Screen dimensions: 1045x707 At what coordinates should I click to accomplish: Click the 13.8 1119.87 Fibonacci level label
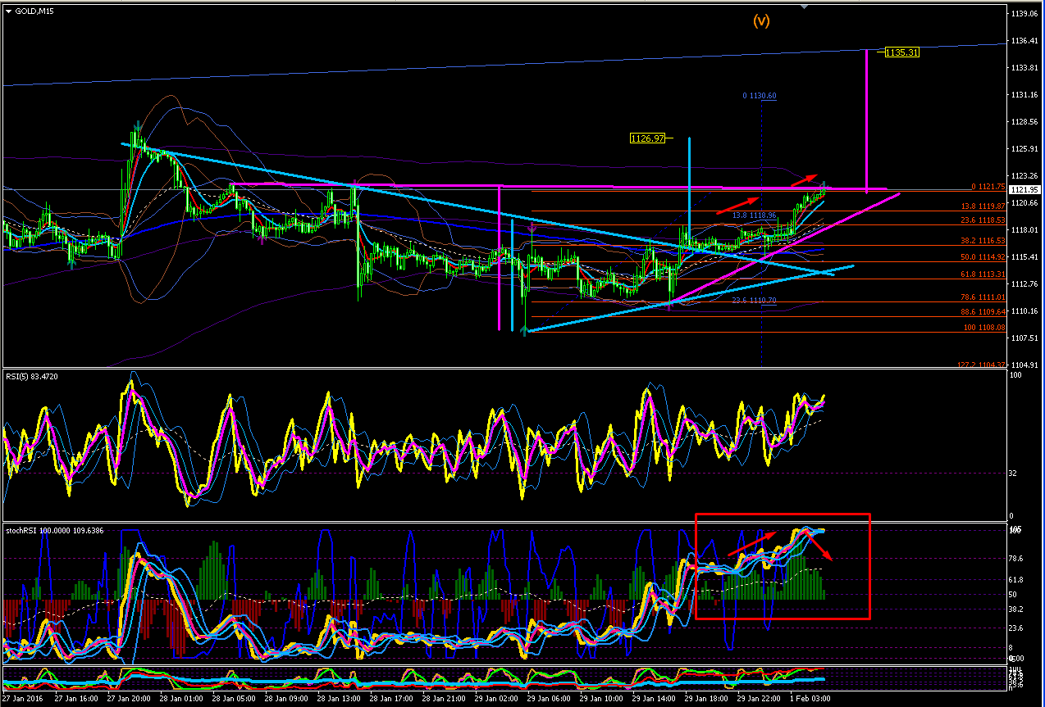tap(984, 206)
